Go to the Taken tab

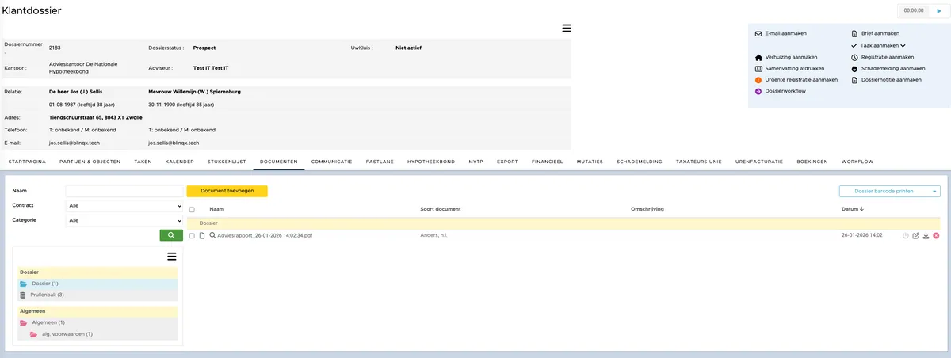143,162
